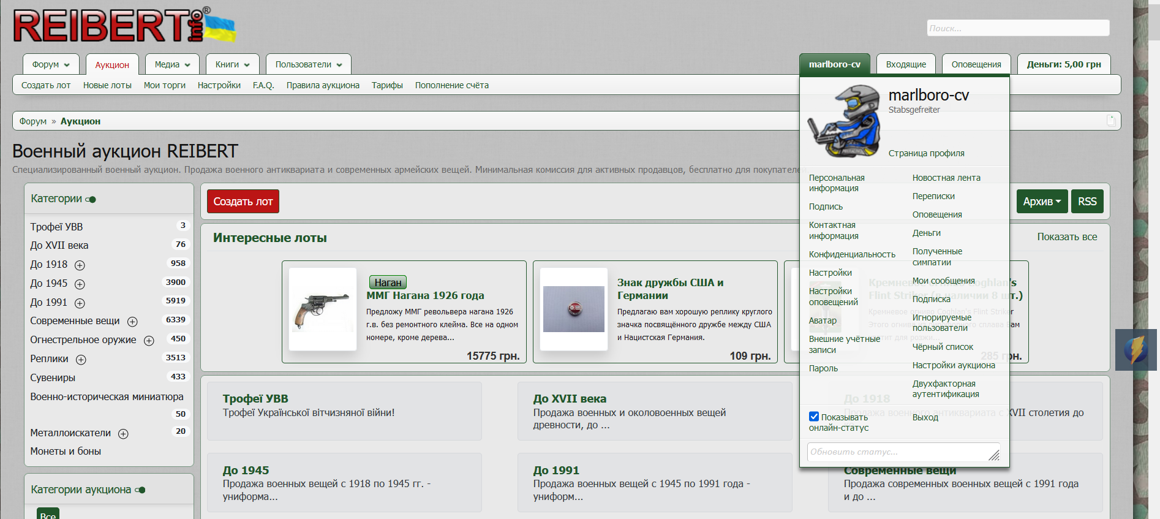
Task: Click Выход in account menu
Action: click(925, 417)
